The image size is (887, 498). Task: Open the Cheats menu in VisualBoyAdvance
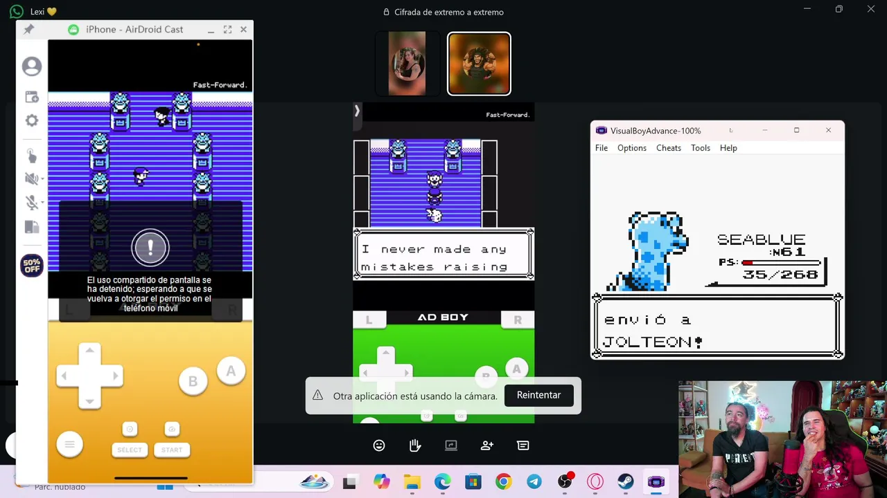click(669, 148)
